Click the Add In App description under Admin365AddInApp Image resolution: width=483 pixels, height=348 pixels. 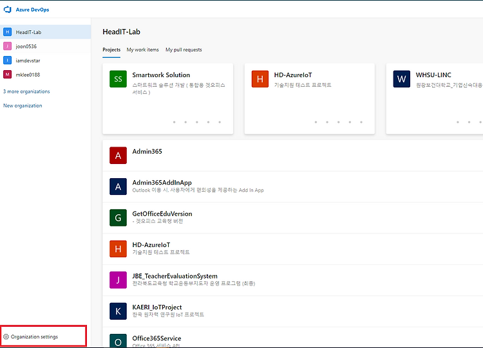(x=198, y=190)
